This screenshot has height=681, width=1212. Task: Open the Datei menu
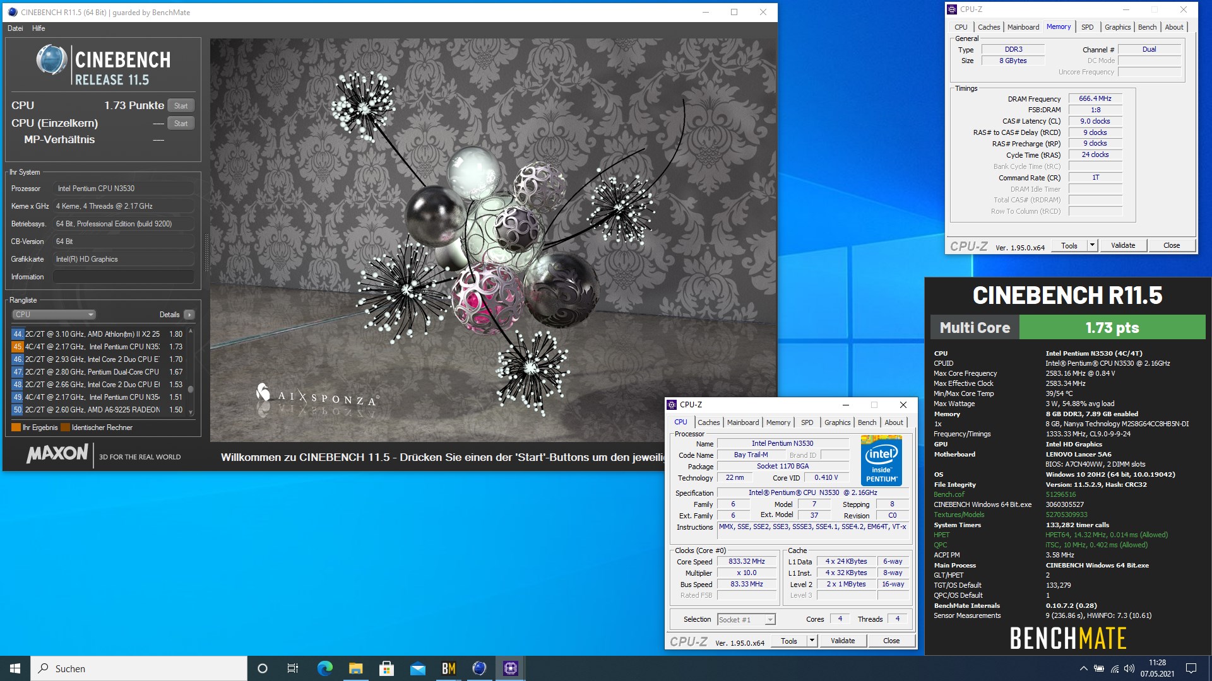(15, 28)
